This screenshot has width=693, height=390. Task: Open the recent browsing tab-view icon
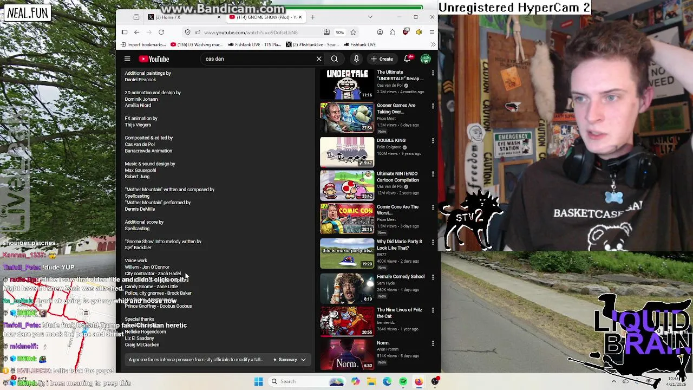[x=136, y=17]
